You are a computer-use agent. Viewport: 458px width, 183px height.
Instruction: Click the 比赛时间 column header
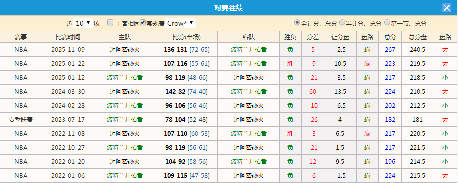68,37
